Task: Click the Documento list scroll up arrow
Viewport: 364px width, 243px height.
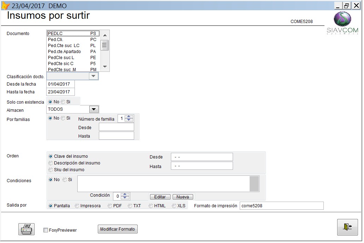Action: pyautogui.click(x=105, y=35)
